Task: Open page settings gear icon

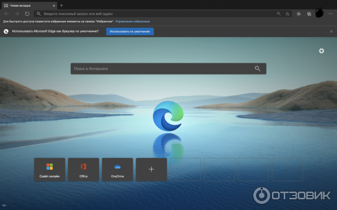Action: coord(321,51)
